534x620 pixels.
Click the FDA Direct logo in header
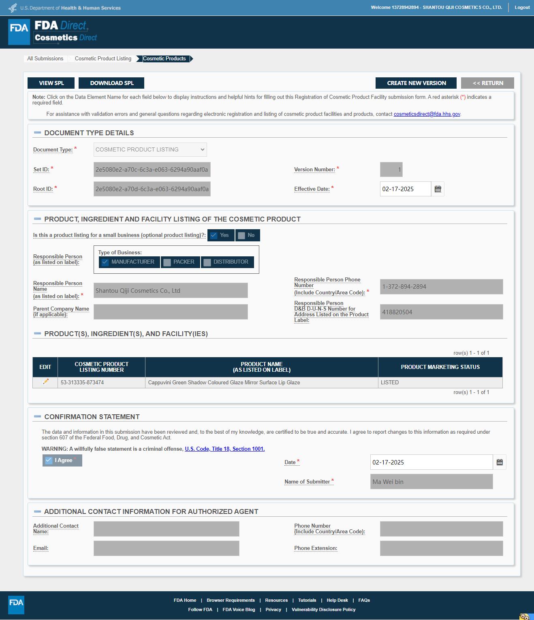[x=53, y=32]
